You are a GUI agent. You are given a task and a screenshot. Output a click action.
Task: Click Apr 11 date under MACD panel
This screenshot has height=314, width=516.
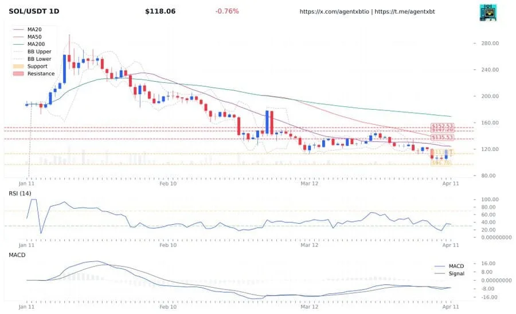pos(451,307)
